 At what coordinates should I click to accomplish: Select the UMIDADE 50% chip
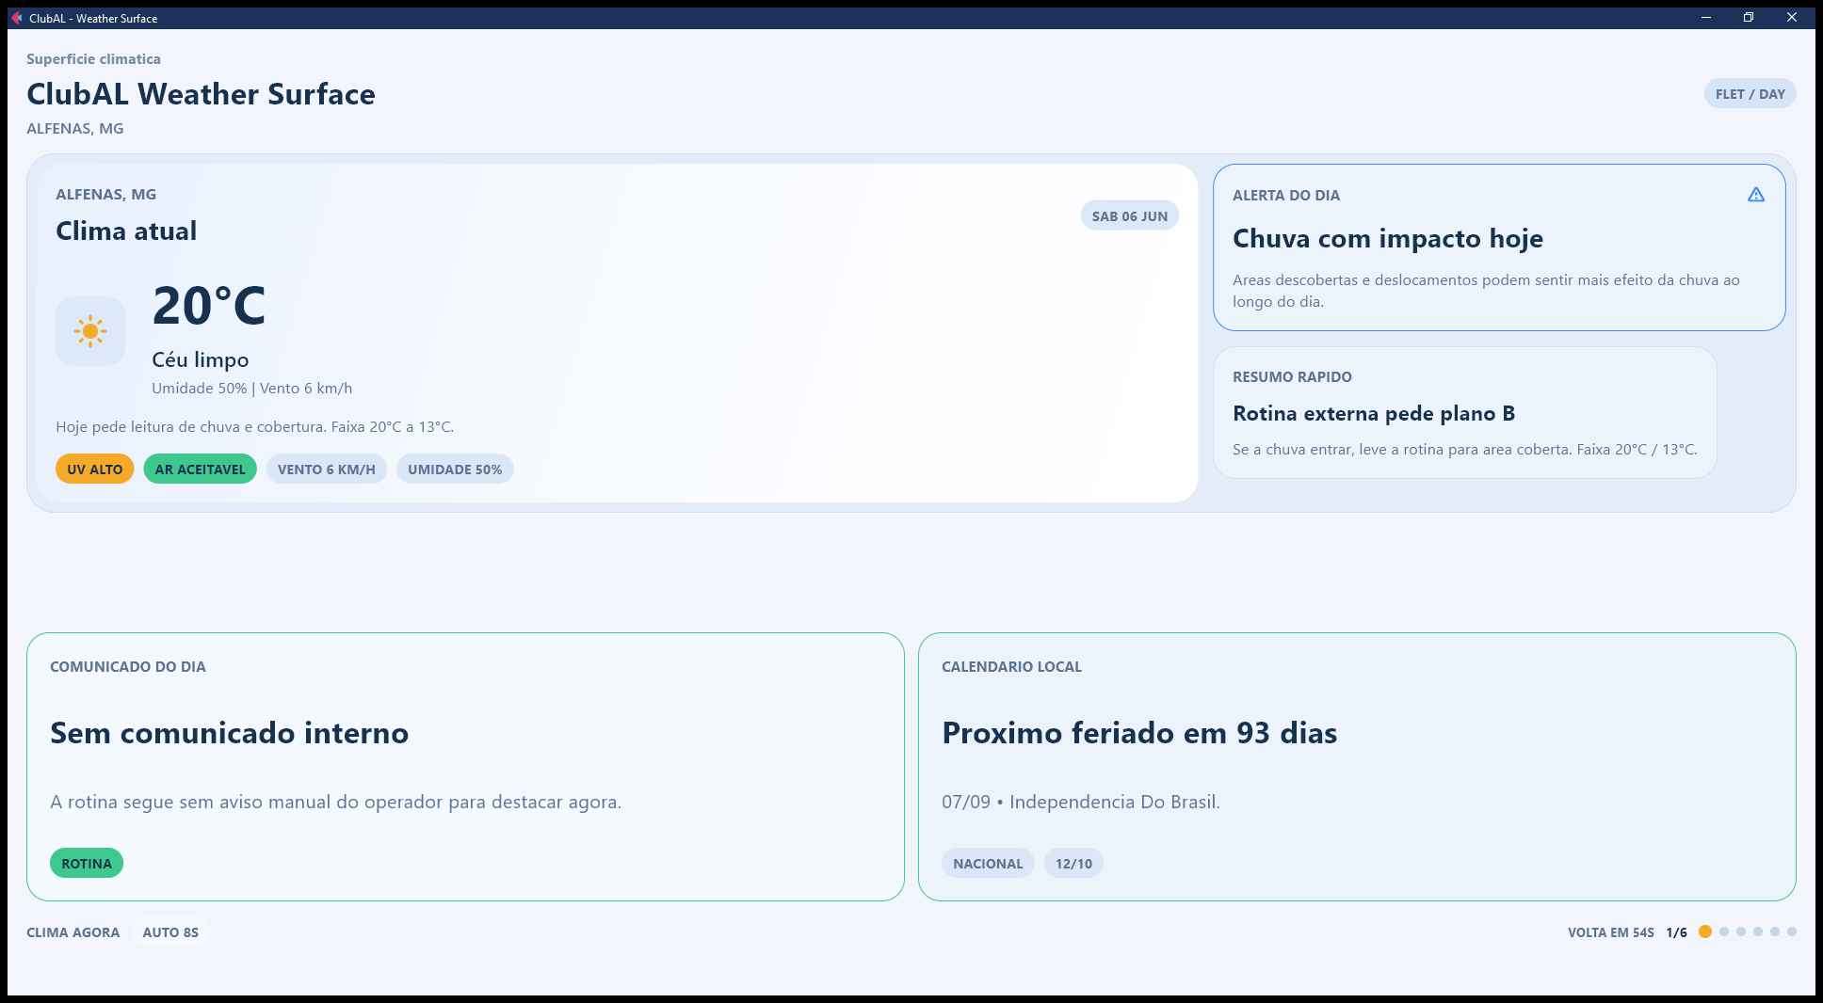click(x=455, y=470)
